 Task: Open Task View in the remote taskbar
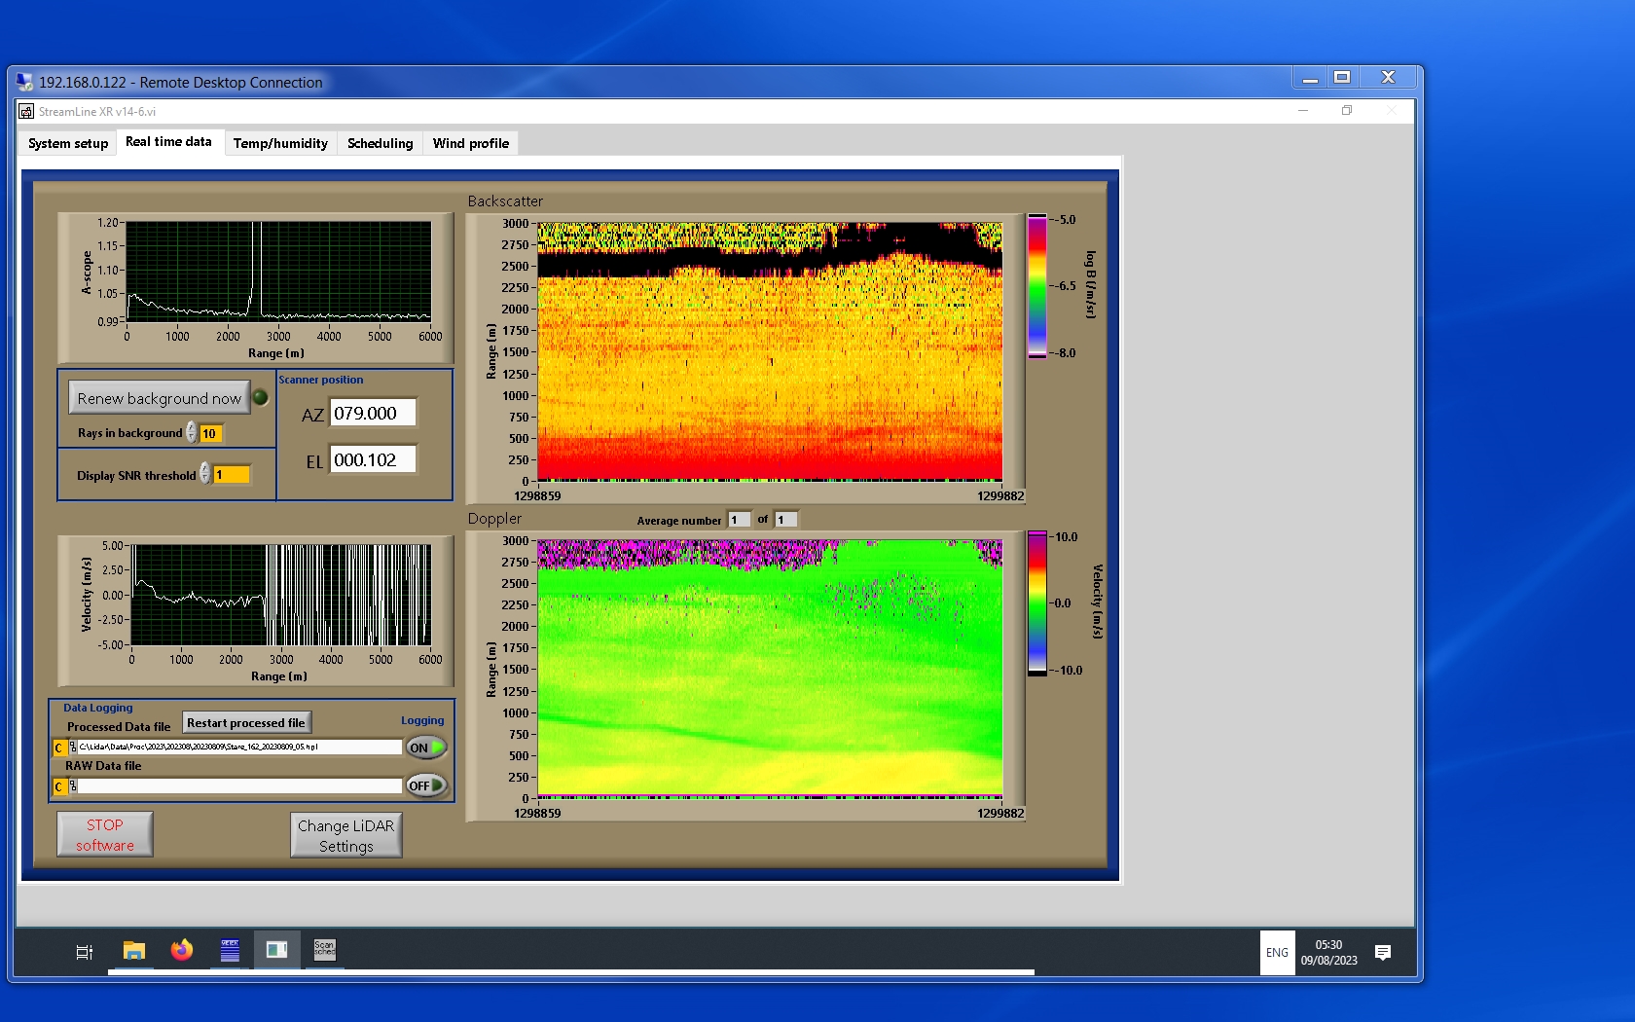pyautogui.click(x=85, y=952)
